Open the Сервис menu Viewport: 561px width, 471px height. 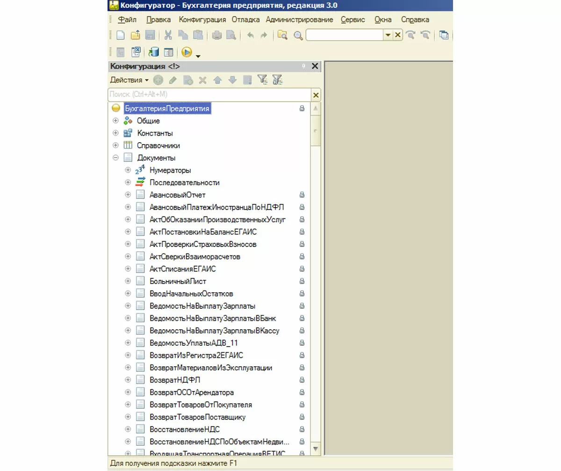pos(353,20)
